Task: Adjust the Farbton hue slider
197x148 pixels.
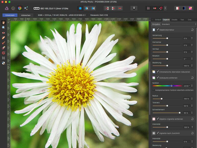Action: point(171,86)
